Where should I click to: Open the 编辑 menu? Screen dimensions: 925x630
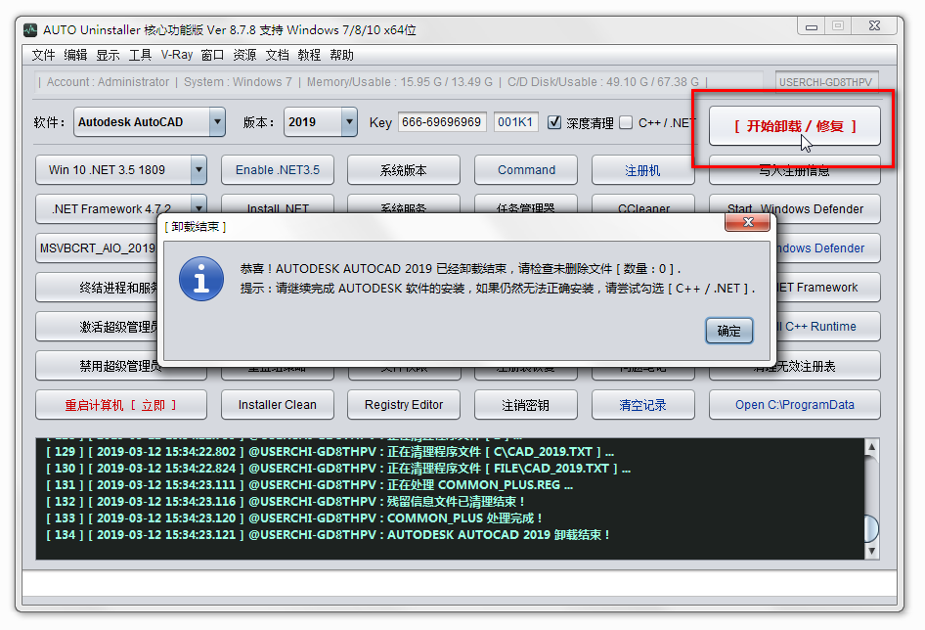75,55
